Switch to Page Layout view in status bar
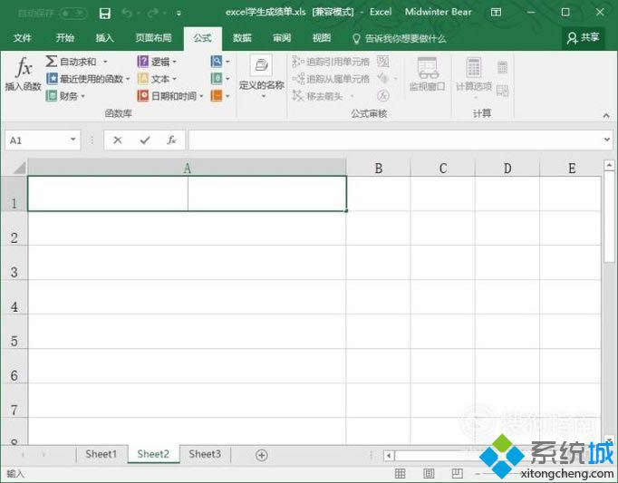Image resolution: width=618 pixels, height=483 pixels. point(429,473)
